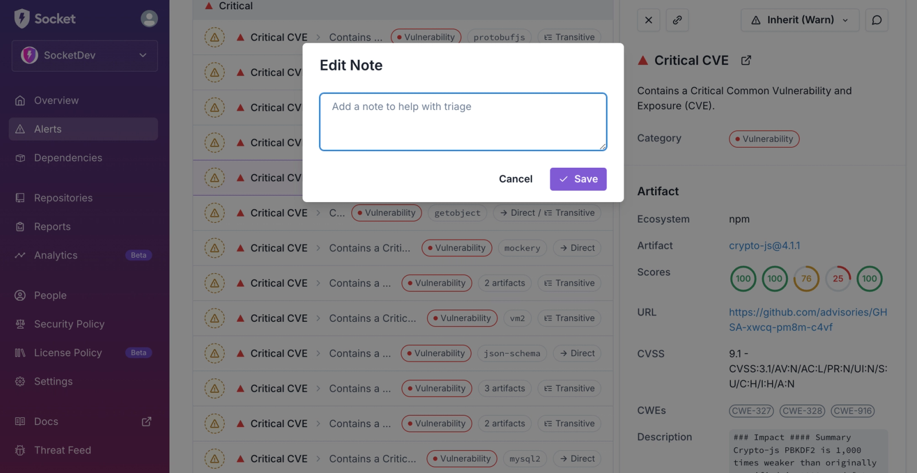Click warning status icon on mockery alert row
The height and width of the screenshot is (473, 917).
214,248
